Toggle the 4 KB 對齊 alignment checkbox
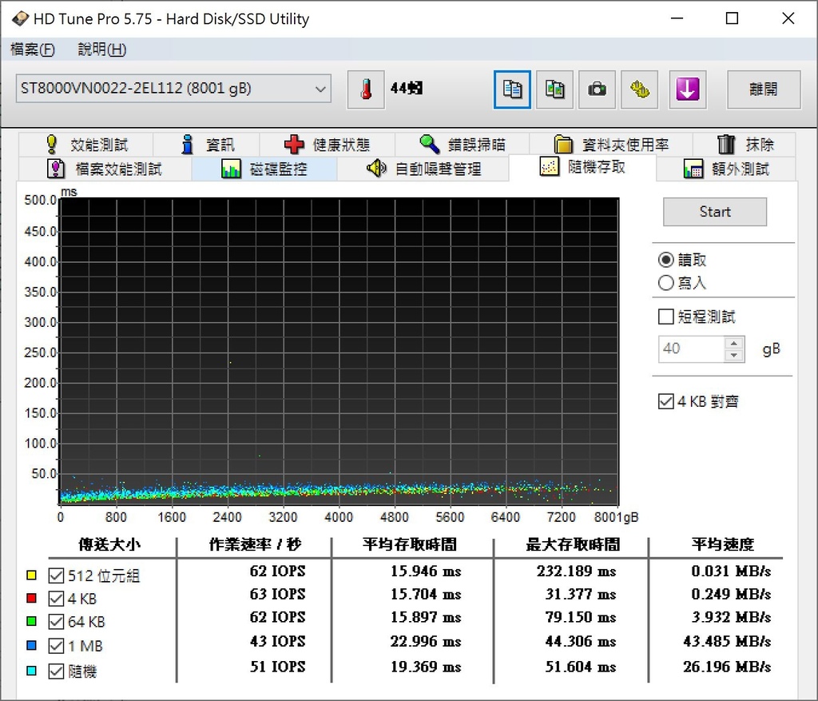Screen dimensions: 818x701 click(x=665, y=401)
